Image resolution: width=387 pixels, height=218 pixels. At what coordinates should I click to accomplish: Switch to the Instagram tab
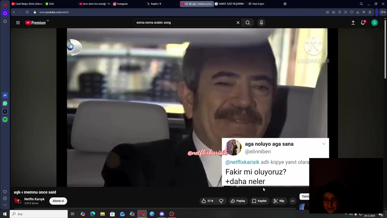click(129, 4)
